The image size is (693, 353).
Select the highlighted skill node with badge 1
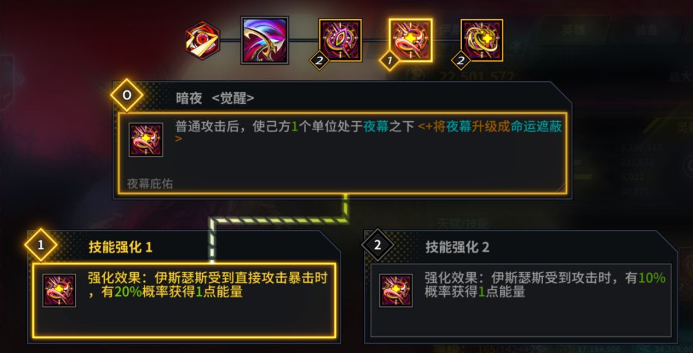click(410, 40)
